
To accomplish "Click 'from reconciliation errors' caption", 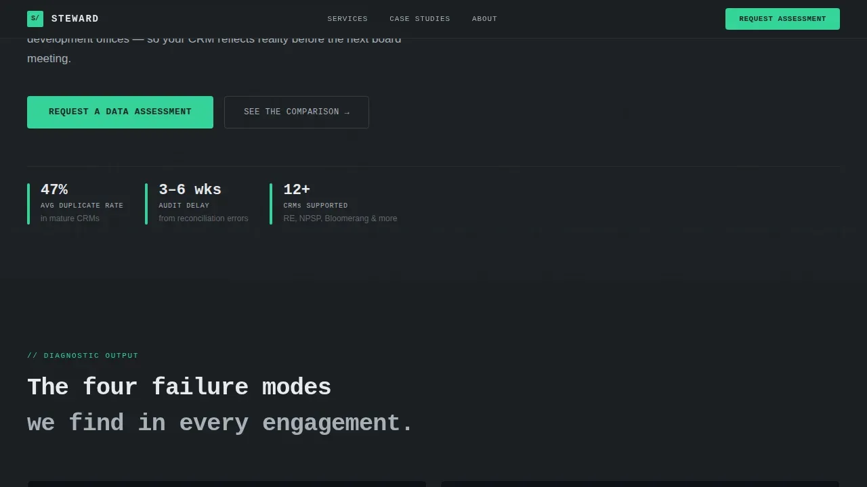I will pos(203,218).
